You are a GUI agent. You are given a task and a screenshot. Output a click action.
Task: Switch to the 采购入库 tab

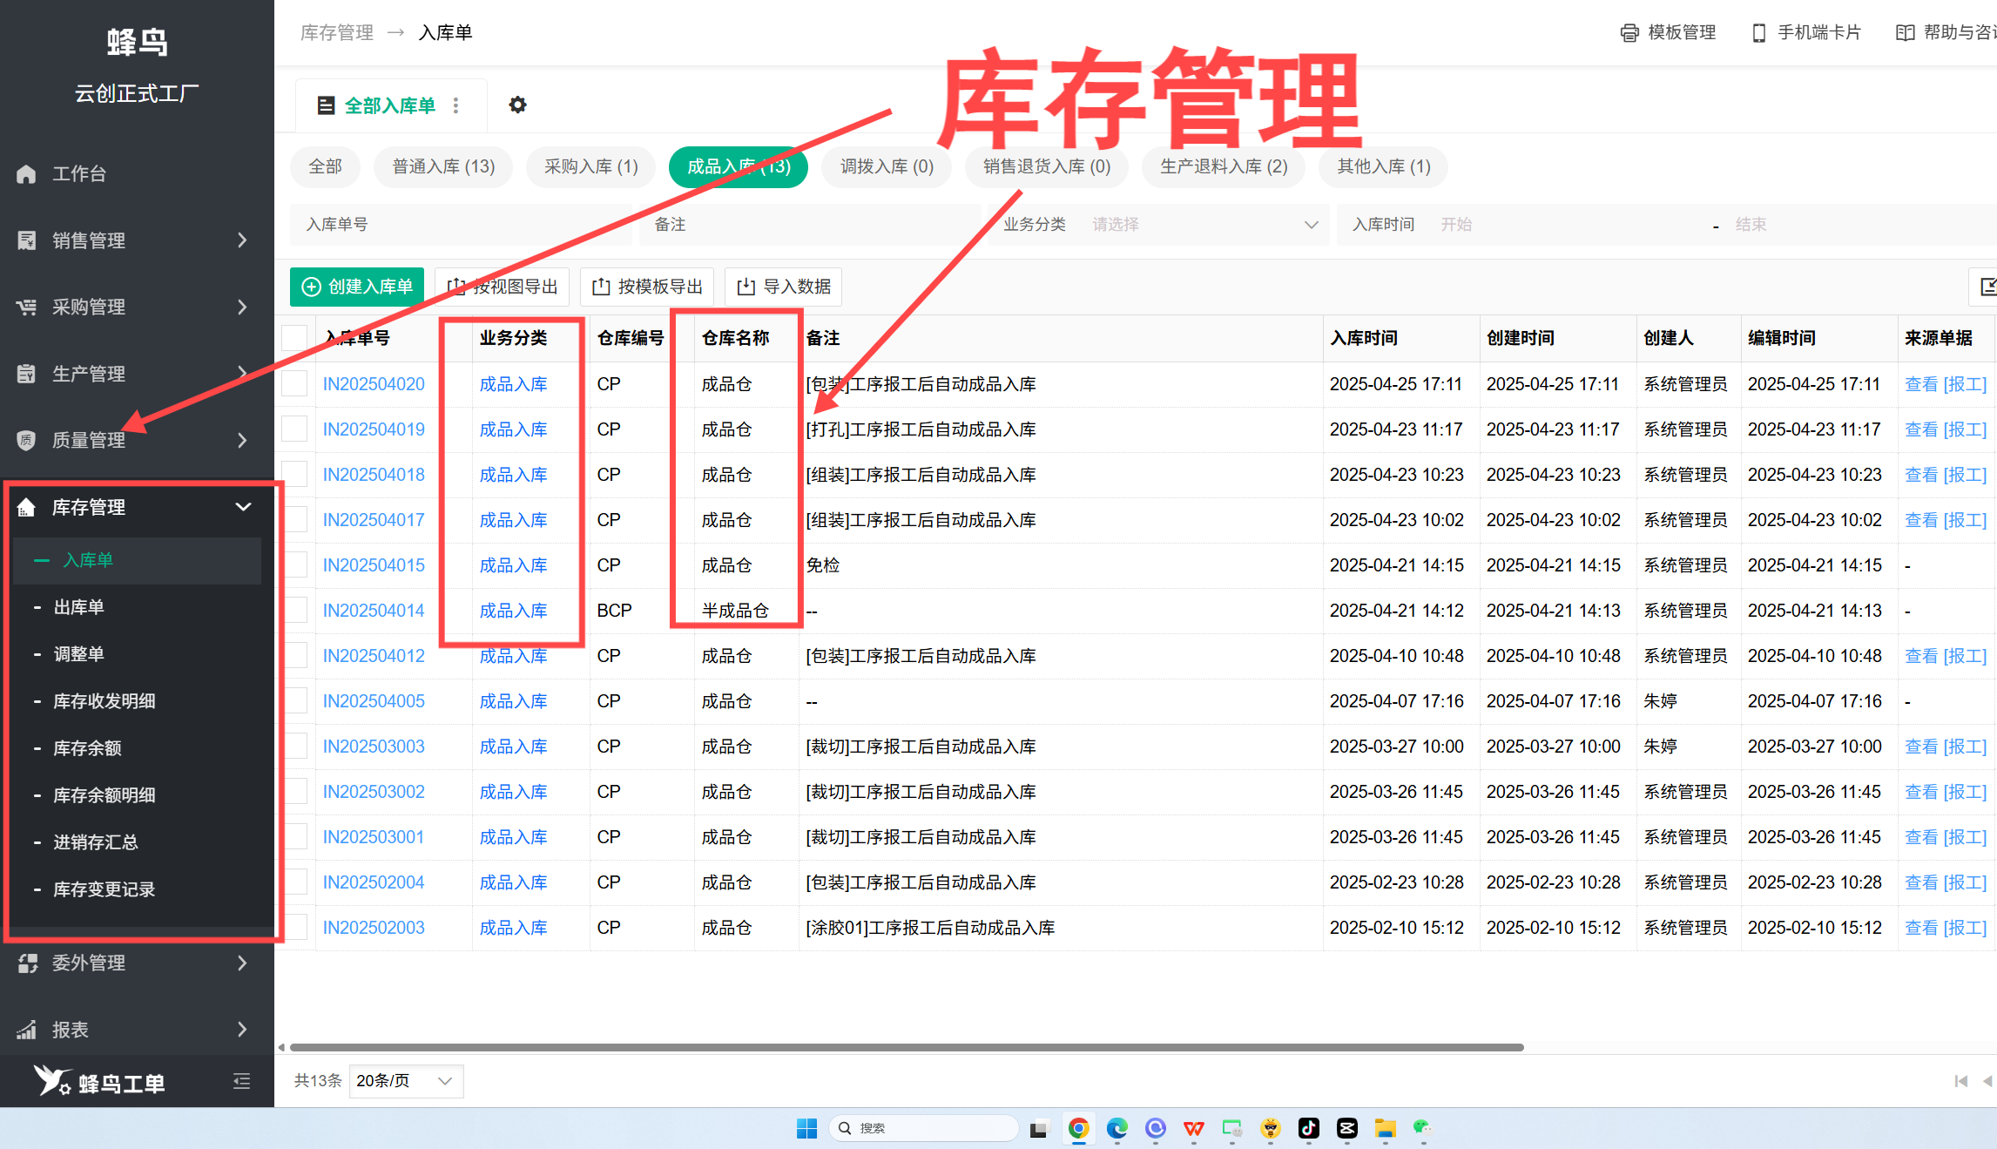(x=590, y=166)
